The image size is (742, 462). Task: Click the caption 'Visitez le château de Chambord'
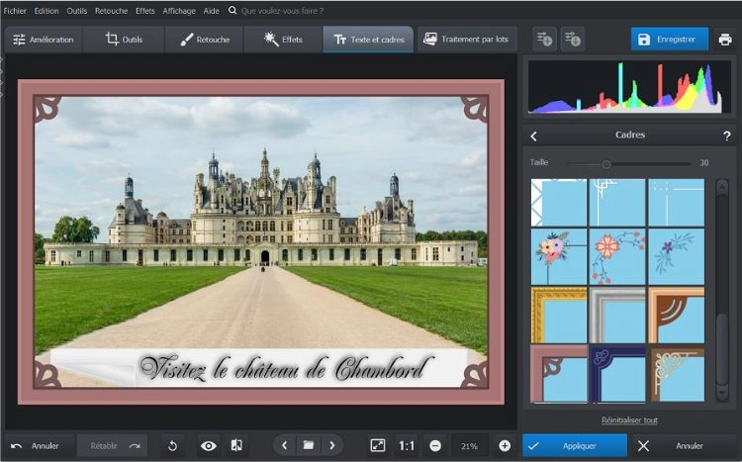click(x=286, y=368)
